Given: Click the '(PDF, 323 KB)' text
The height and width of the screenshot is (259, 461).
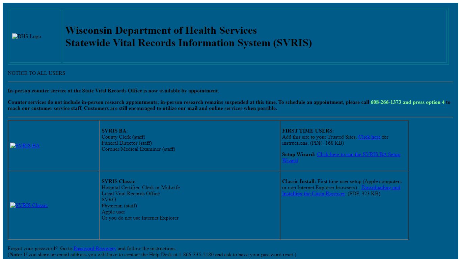Looking at the screenshot, I should (x=364, y=194).
